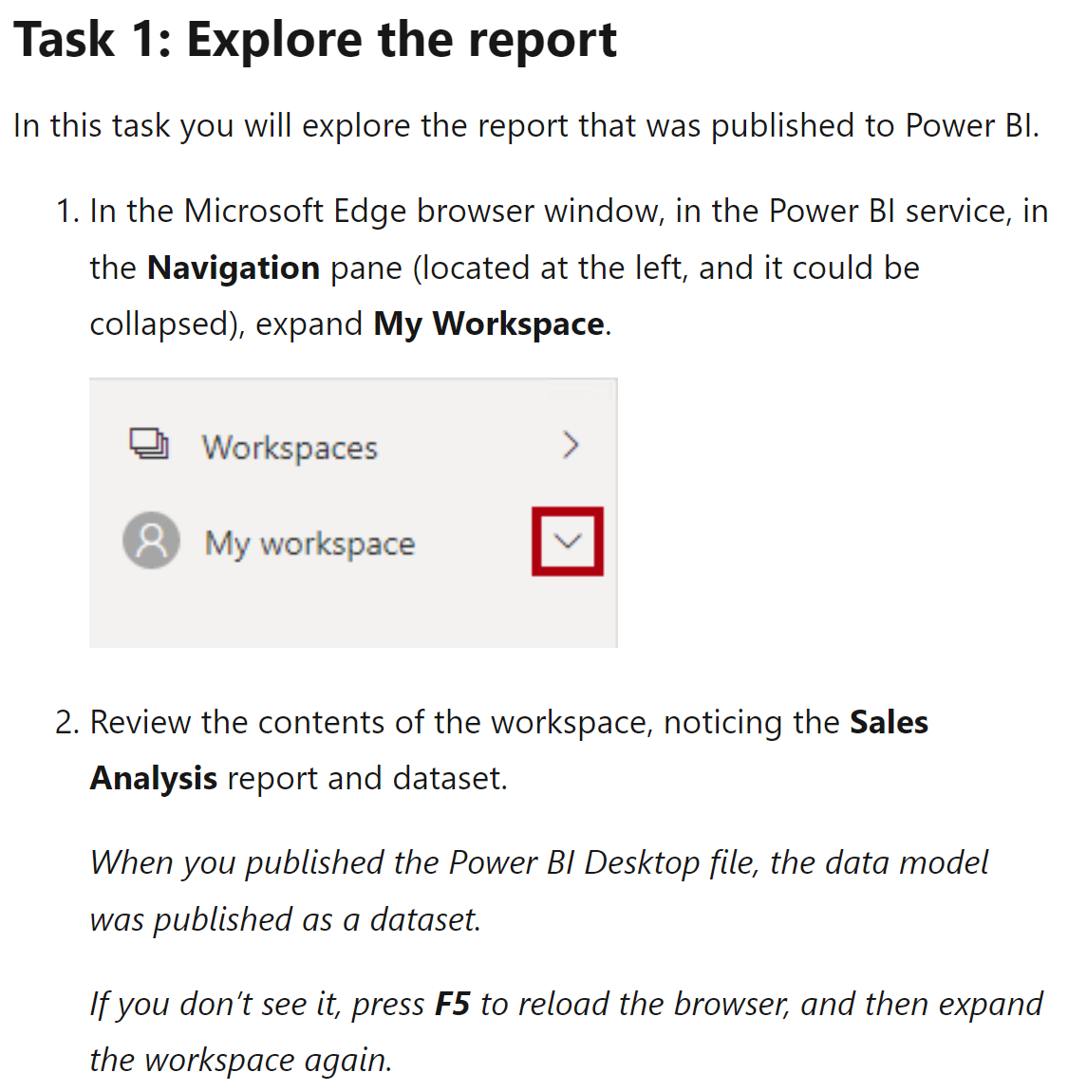Select the My workspace label

(x=309, y=543)
